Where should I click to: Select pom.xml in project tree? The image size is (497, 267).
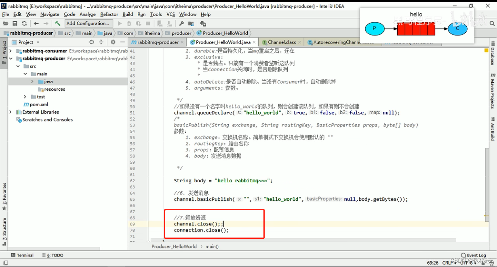(36, 104)
